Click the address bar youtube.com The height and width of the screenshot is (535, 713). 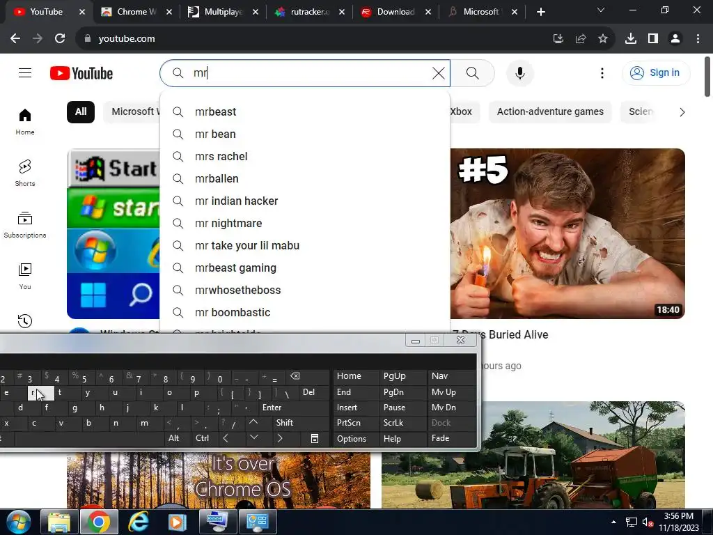[127, 39]
